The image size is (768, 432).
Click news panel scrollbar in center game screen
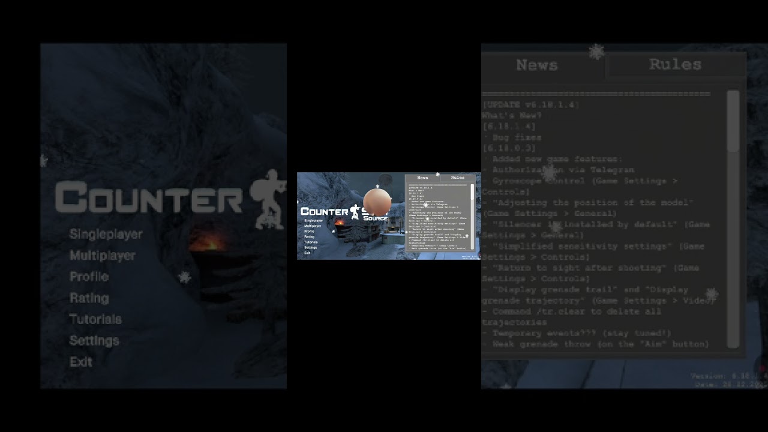tap(473, 217)
